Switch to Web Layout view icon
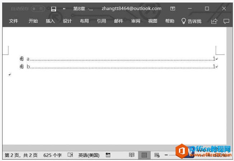 (x=157, y=155)
